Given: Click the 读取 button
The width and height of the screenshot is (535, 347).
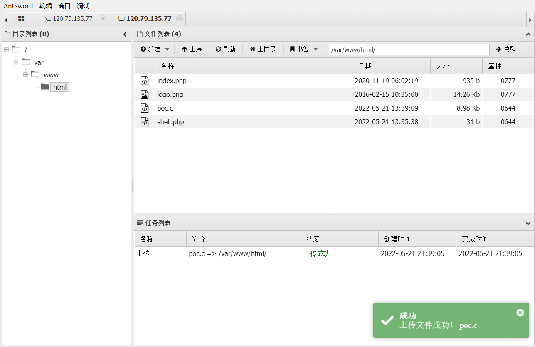Looking at the screenshot, I should click(505, 49).
